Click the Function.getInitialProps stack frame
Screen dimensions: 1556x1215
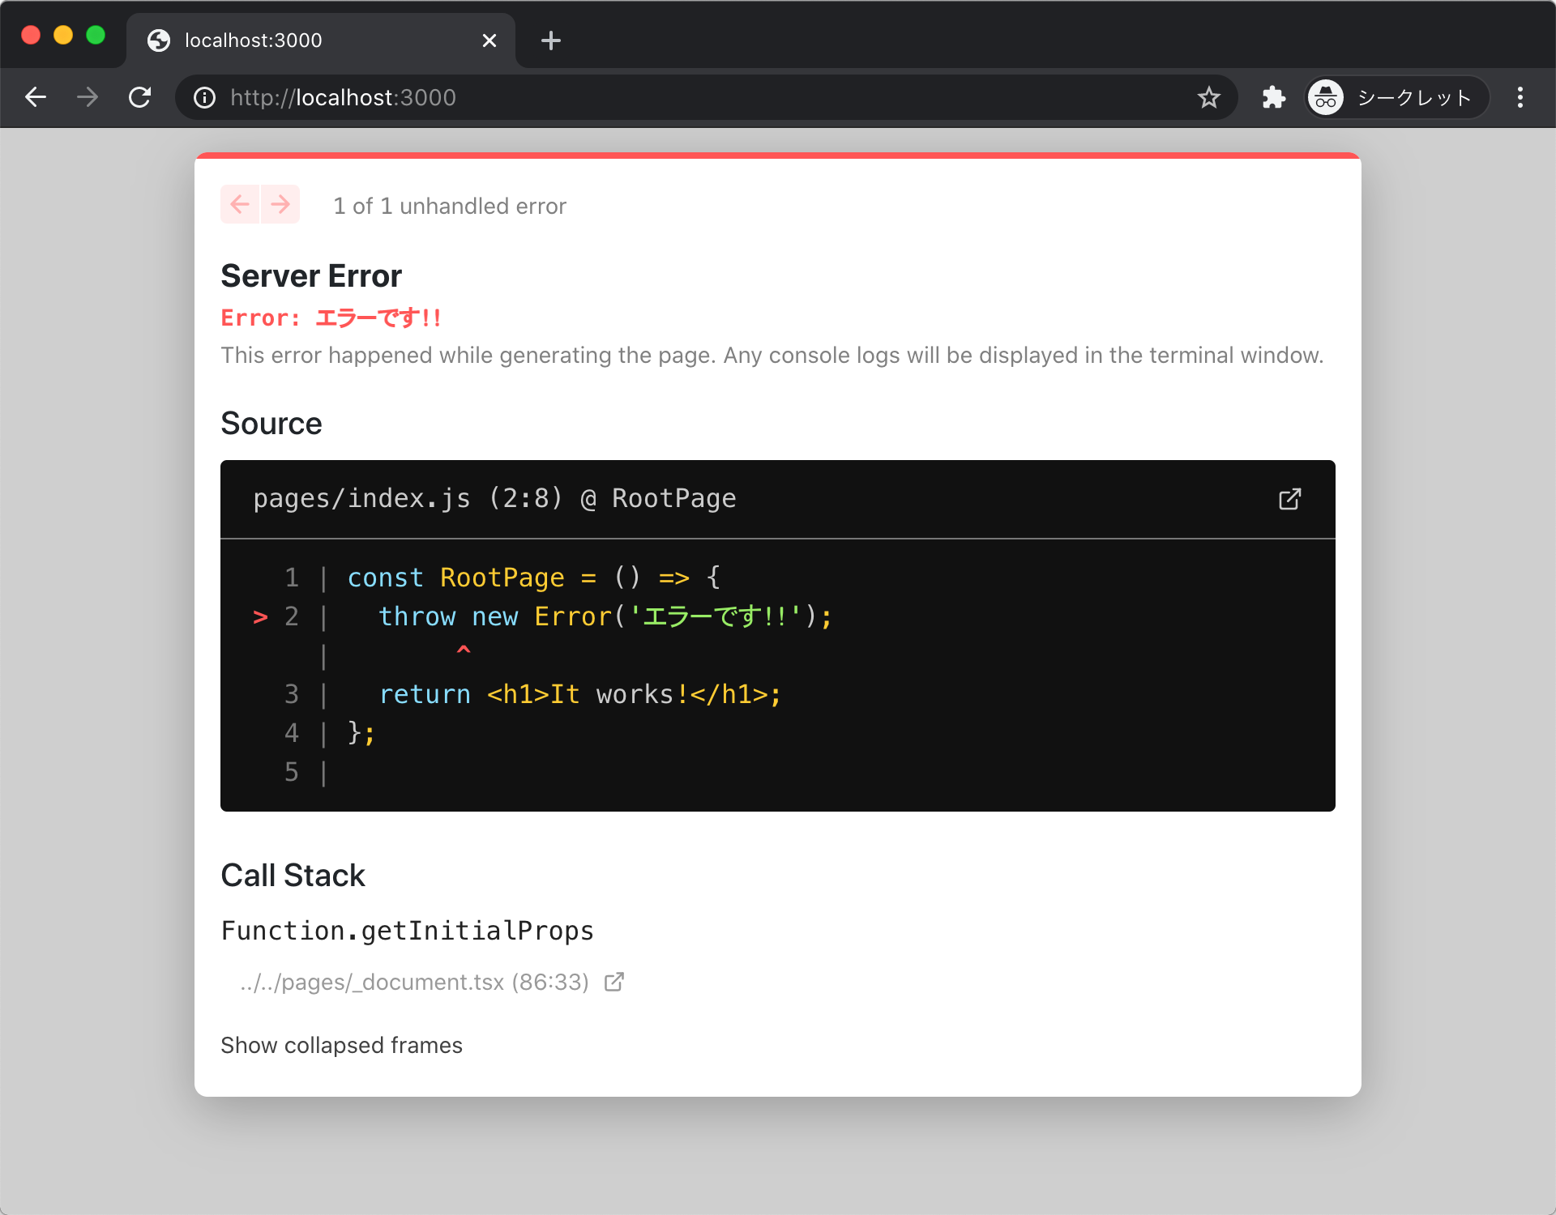[x=408, y=932]
